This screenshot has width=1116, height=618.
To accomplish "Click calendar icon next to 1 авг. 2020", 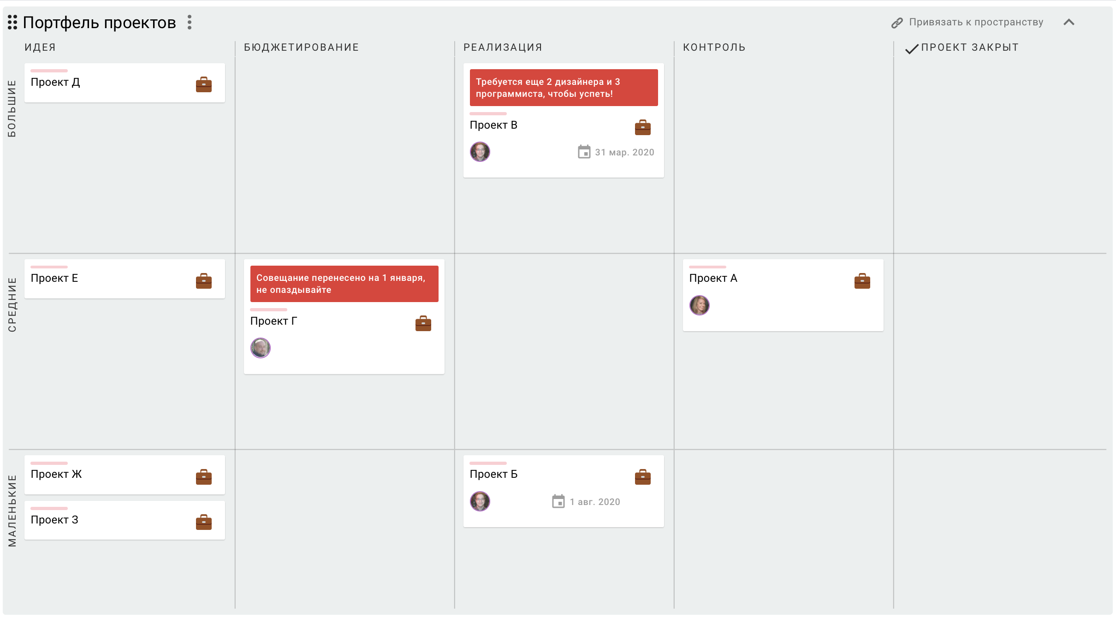I will 558,501.
